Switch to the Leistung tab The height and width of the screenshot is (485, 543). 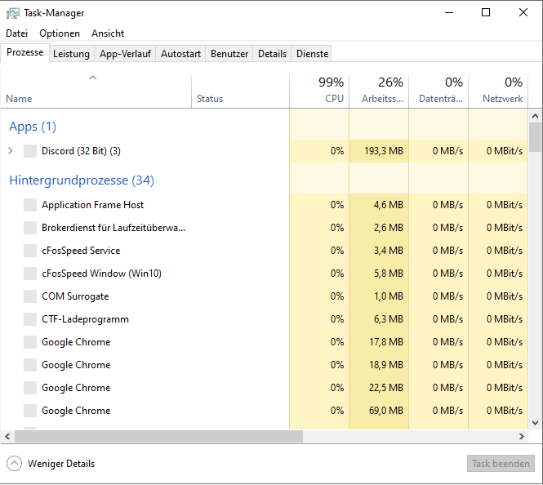[x=71, y=54]
